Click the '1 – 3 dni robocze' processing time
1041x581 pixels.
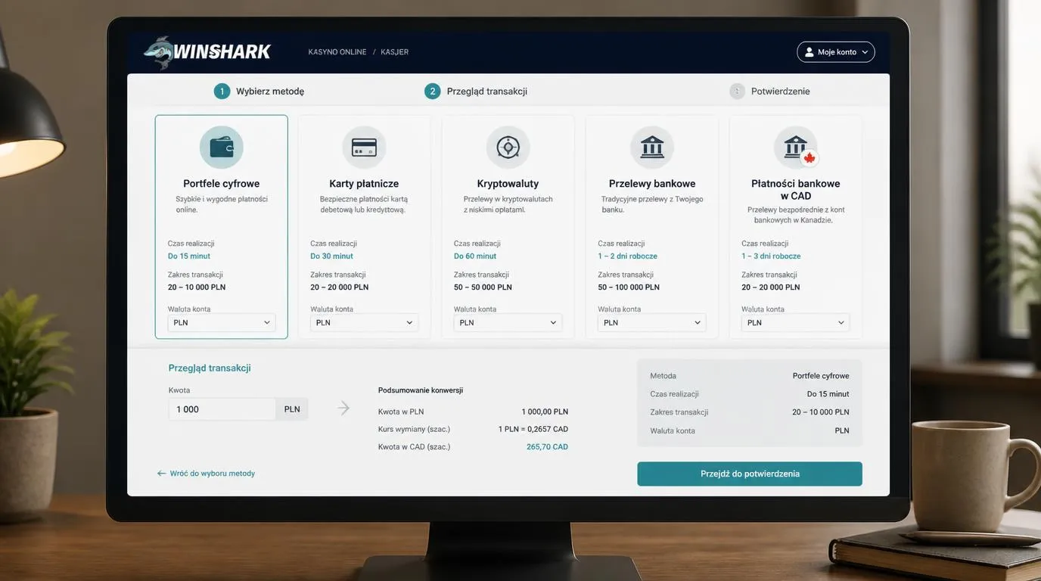point(772,256)
